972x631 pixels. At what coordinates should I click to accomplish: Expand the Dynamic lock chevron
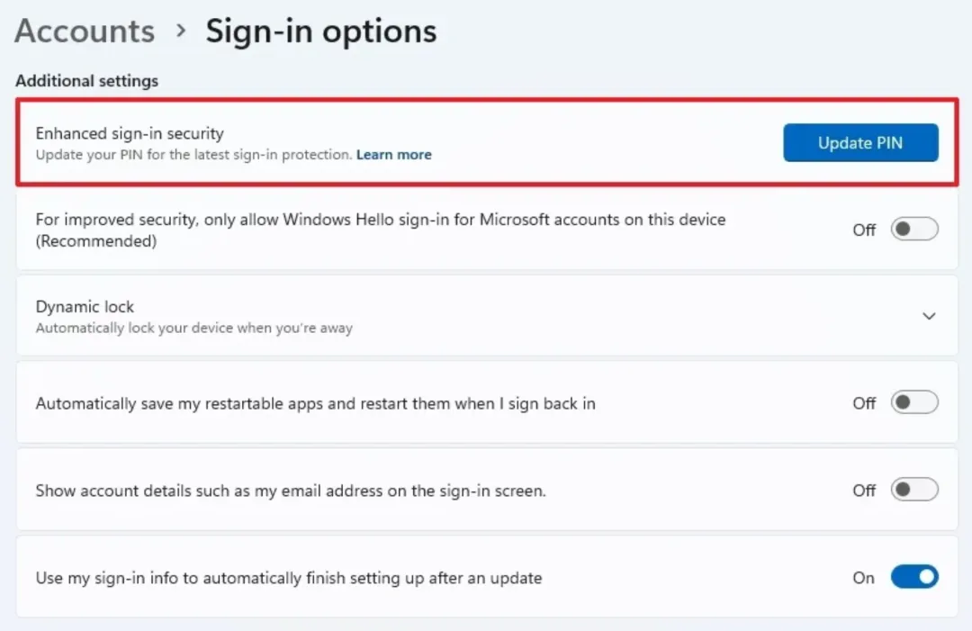click(x=929, y=316)
